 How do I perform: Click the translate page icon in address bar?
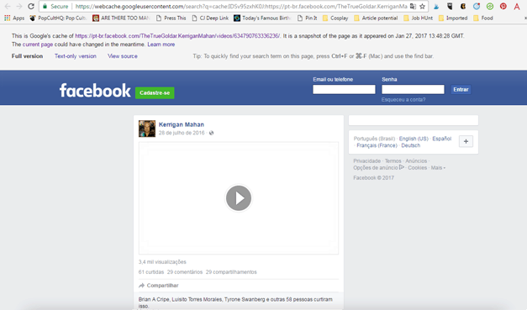click(413, 7)
